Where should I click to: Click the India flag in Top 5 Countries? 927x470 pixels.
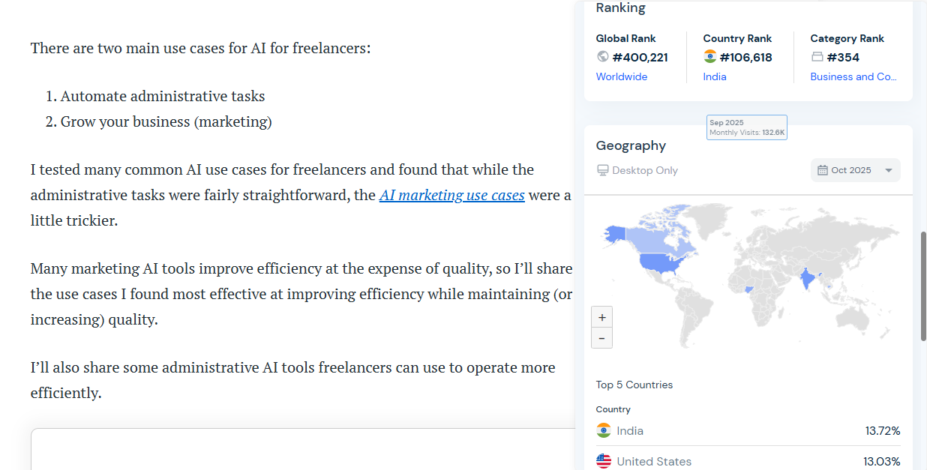coord(604,431)
